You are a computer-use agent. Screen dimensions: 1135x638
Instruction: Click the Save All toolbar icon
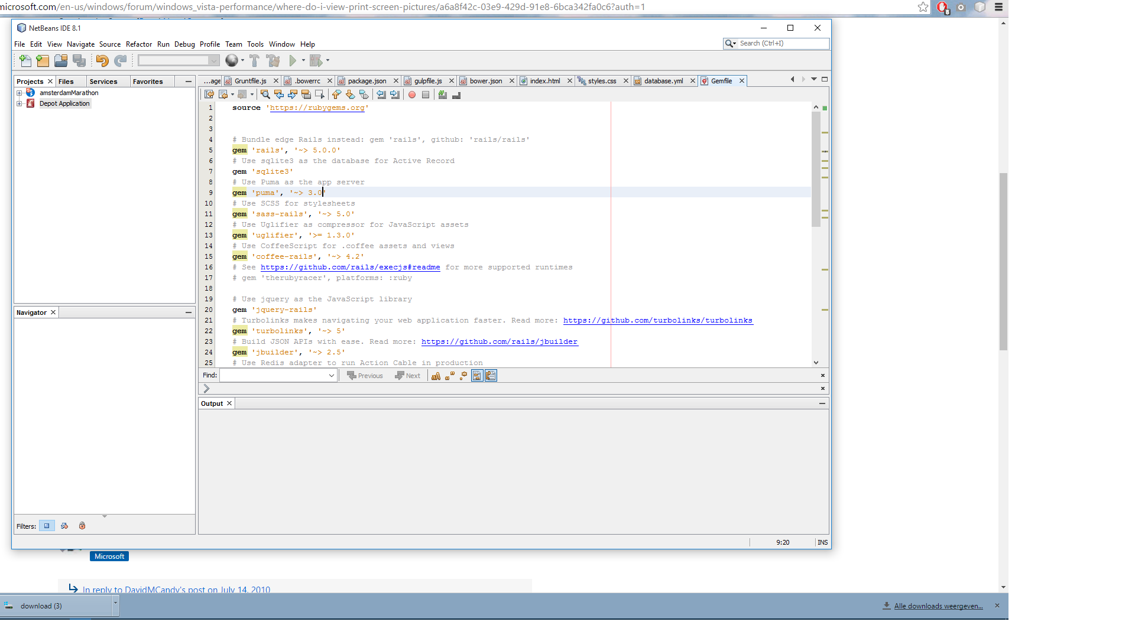coord(79,60)
